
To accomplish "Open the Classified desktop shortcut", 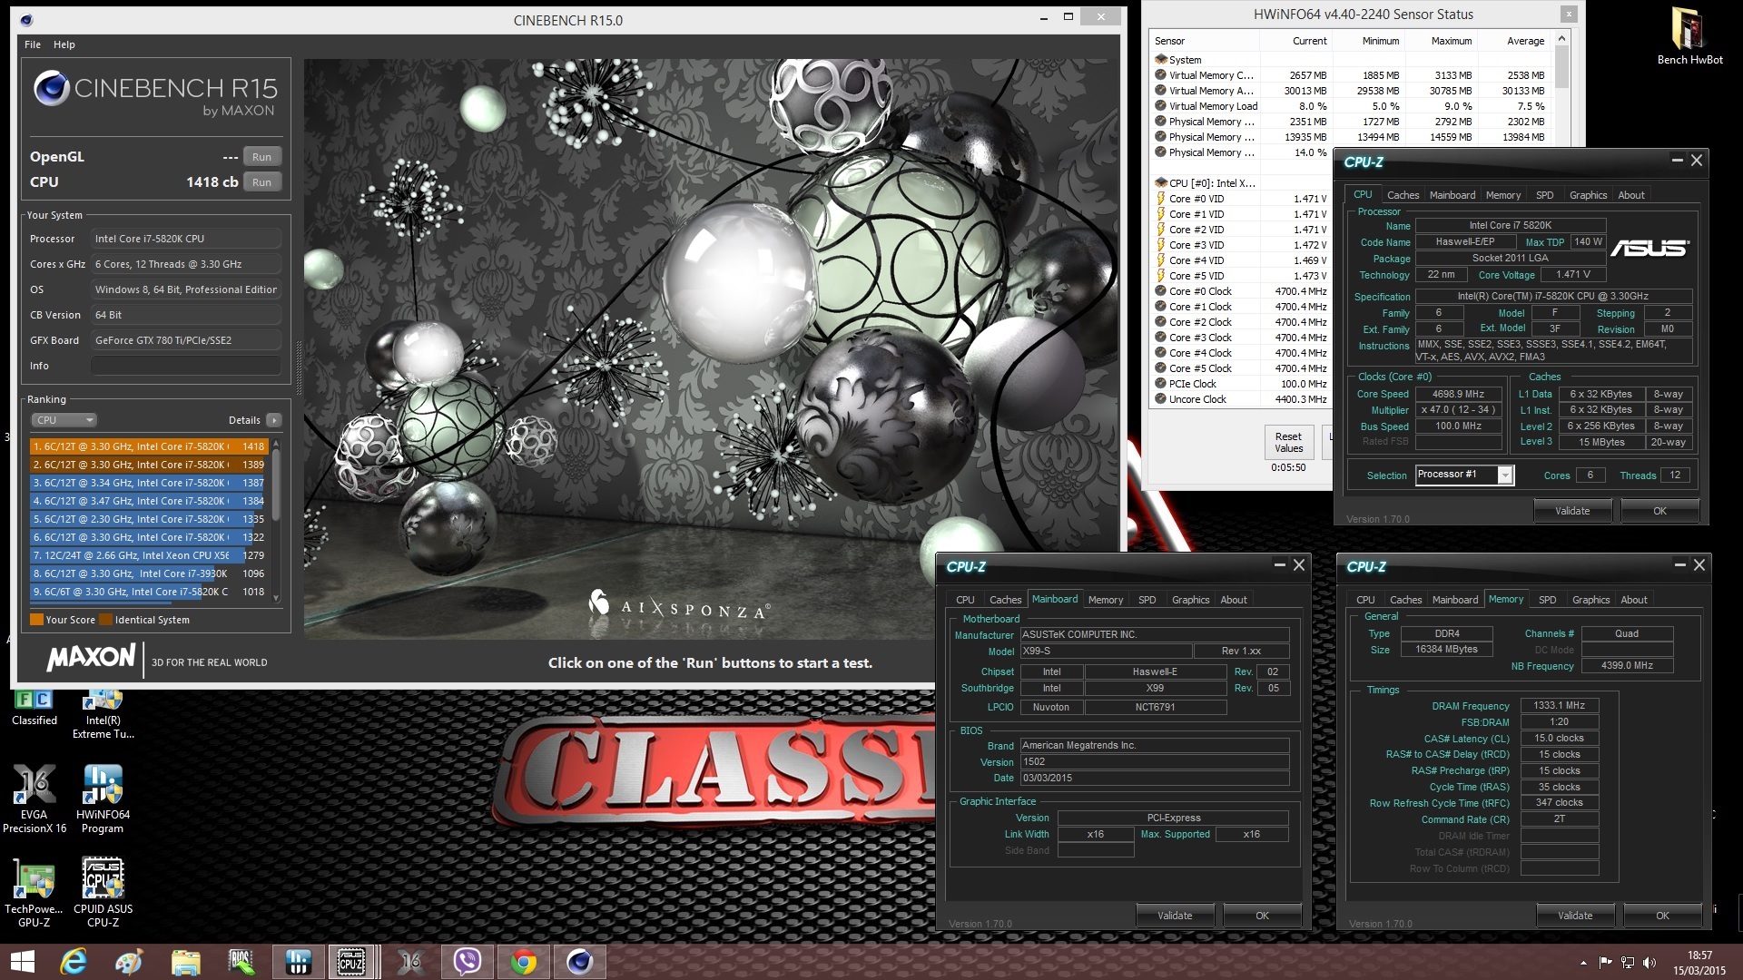I will 34,709.
